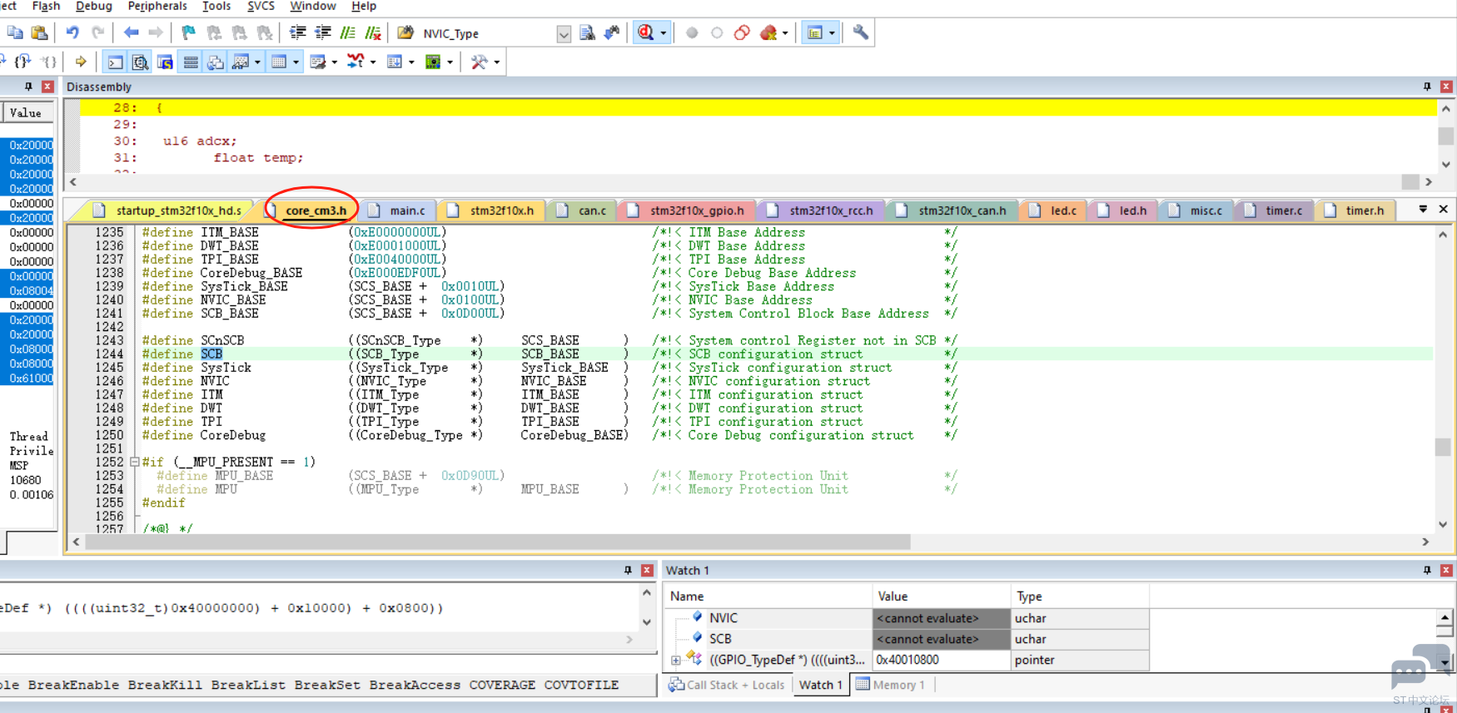Screen dimensions: 1457x713
Task: Open the editor tab list dropdown
Action: coord(1423,210)
